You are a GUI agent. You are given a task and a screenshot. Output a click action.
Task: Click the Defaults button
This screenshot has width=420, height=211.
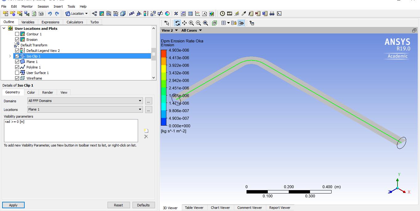pyautogui.click(x=143, y=205)
